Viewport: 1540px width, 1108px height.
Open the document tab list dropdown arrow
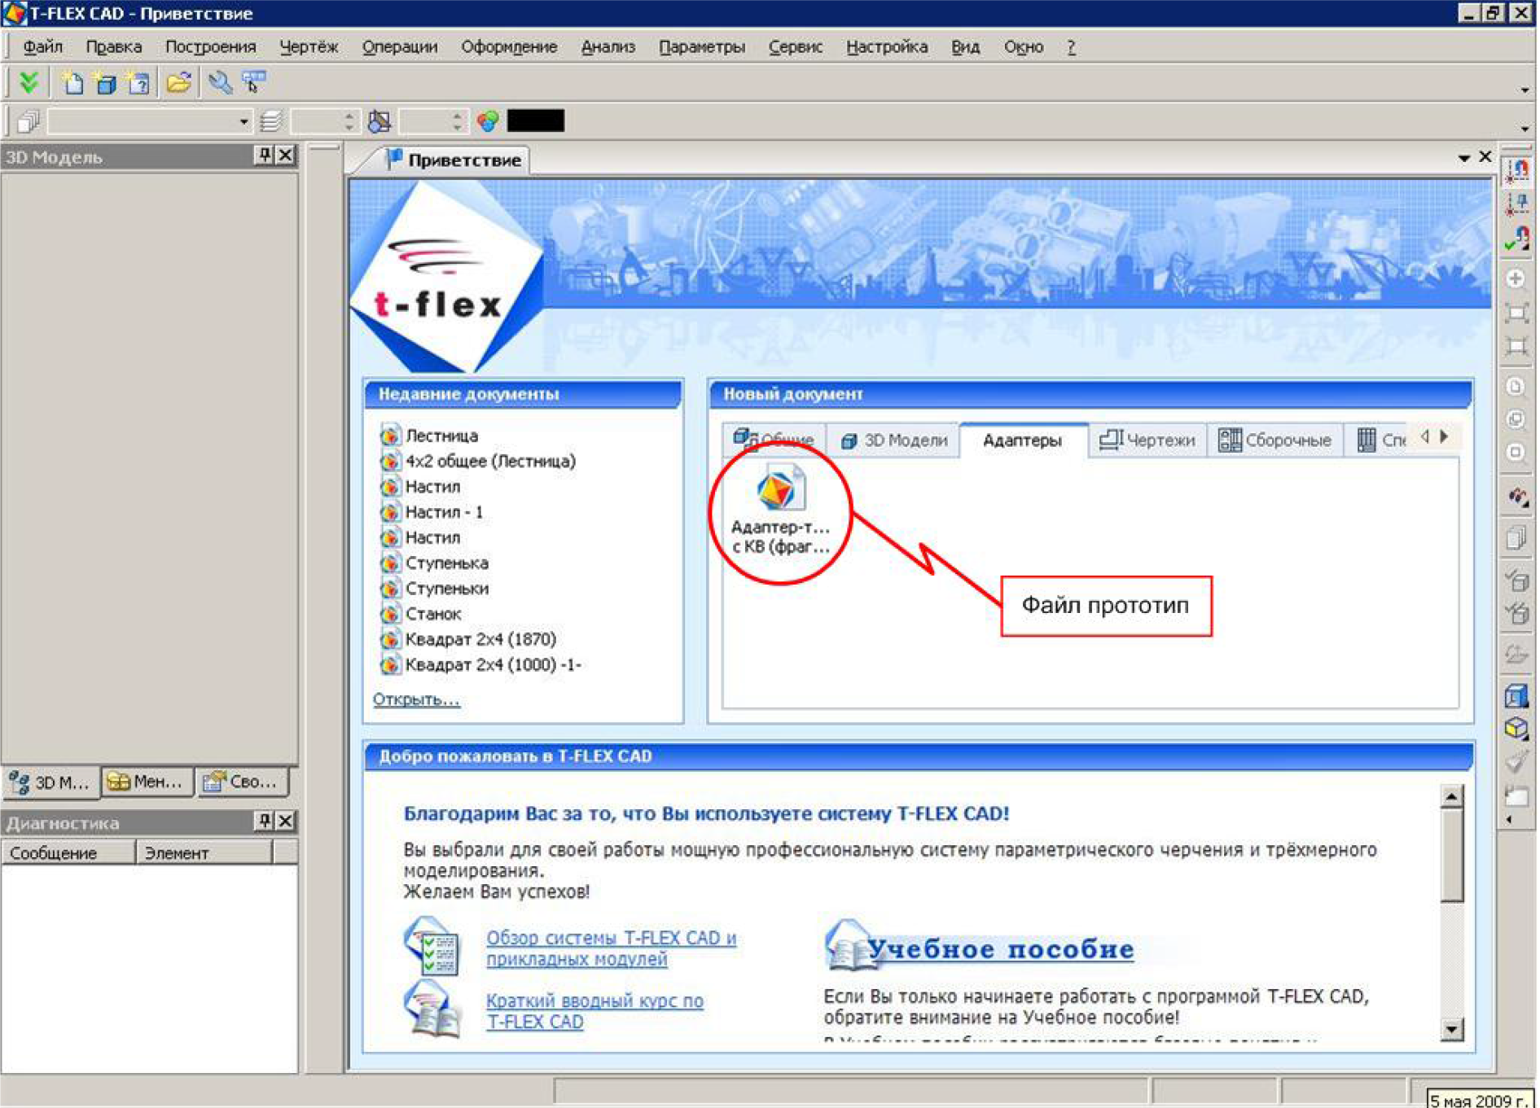pyautogui.click(x=1463, y=158)
